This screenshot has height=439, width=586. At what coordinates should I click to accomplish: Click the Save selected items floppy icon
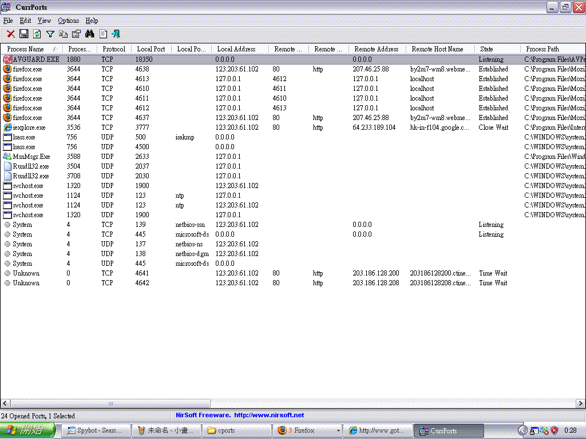point(24,34)
